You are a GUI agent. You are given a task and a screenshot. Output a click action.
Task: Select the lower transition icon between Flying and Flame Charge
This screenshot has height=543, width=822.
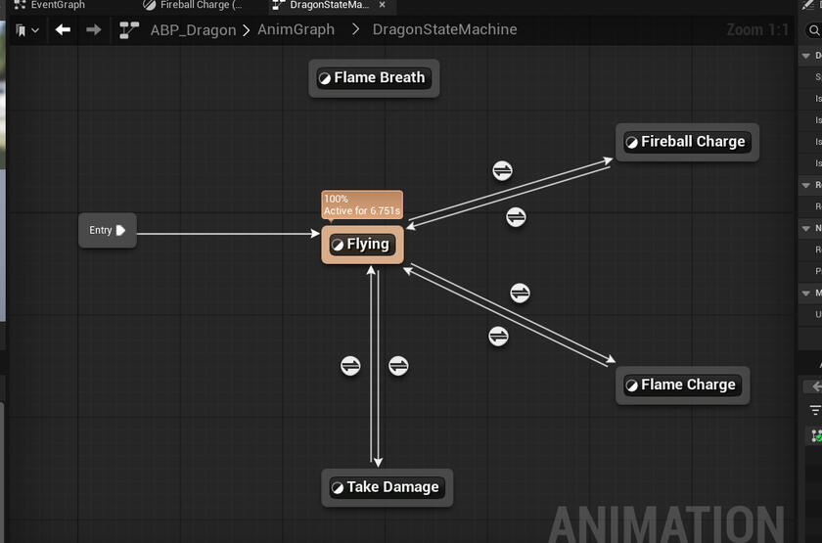(498, 337)
